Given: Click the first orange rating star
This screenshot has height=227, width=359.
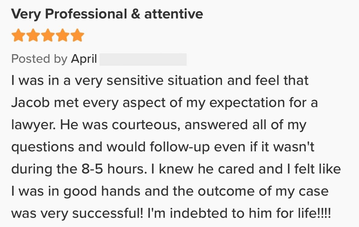Looking at the screenshot, I should click(x=18, y=36).
